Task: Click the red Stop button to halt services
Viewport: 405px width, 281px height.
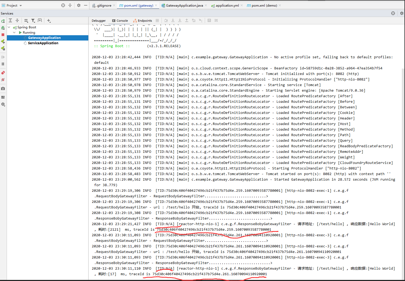Action: 3,35
